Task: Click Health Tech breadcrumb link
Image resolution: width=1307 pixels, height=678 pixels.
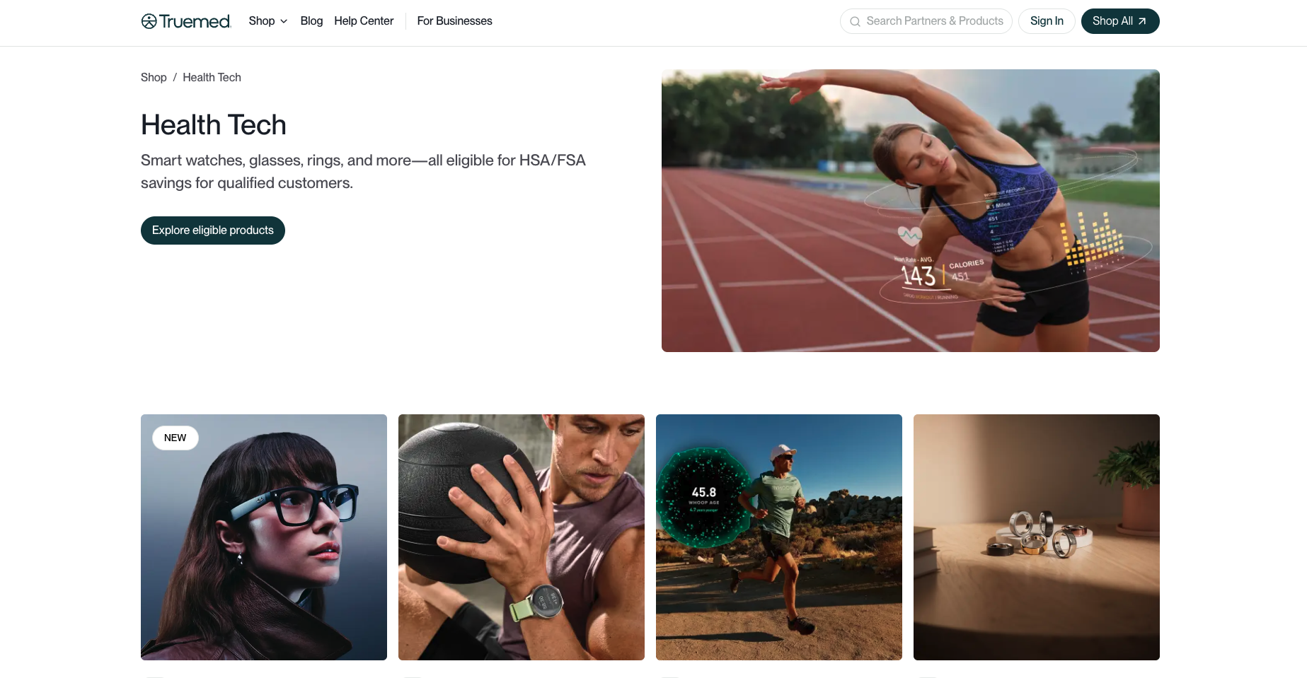Action: [212, 77]
